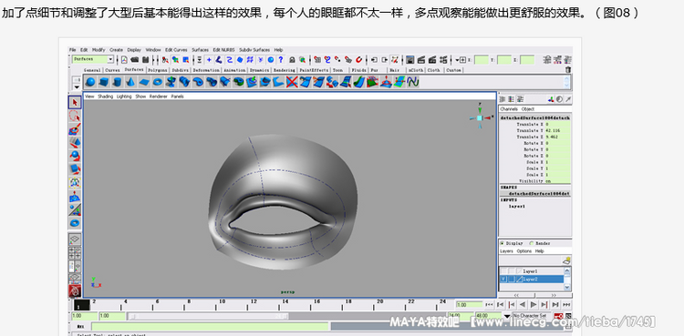The image size is (684, 336).
Task: Toggle visibility box of layer1
Action: point(503,271)
